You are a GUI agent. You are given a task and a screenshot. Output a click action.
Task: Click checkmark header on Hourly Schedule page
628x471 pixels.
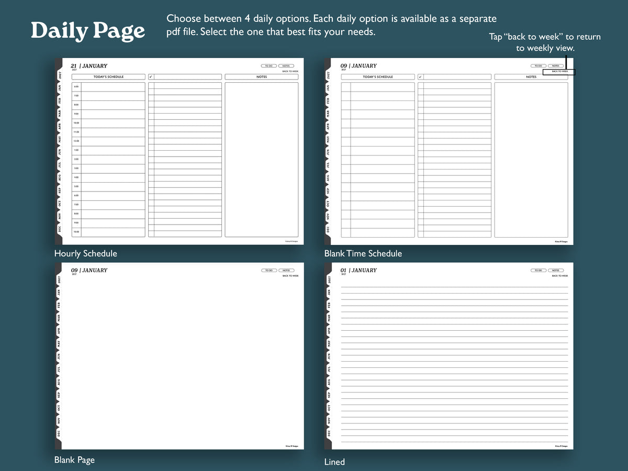pos(185,77)
